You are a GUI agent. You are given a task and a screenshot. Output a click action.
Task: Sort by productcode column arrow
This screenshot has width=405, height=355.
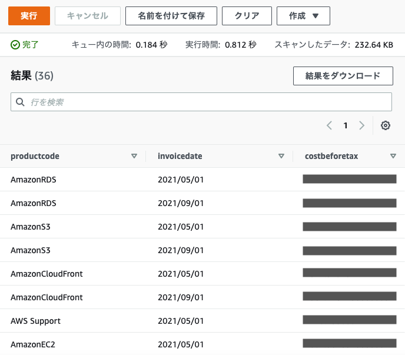(134, 156)
